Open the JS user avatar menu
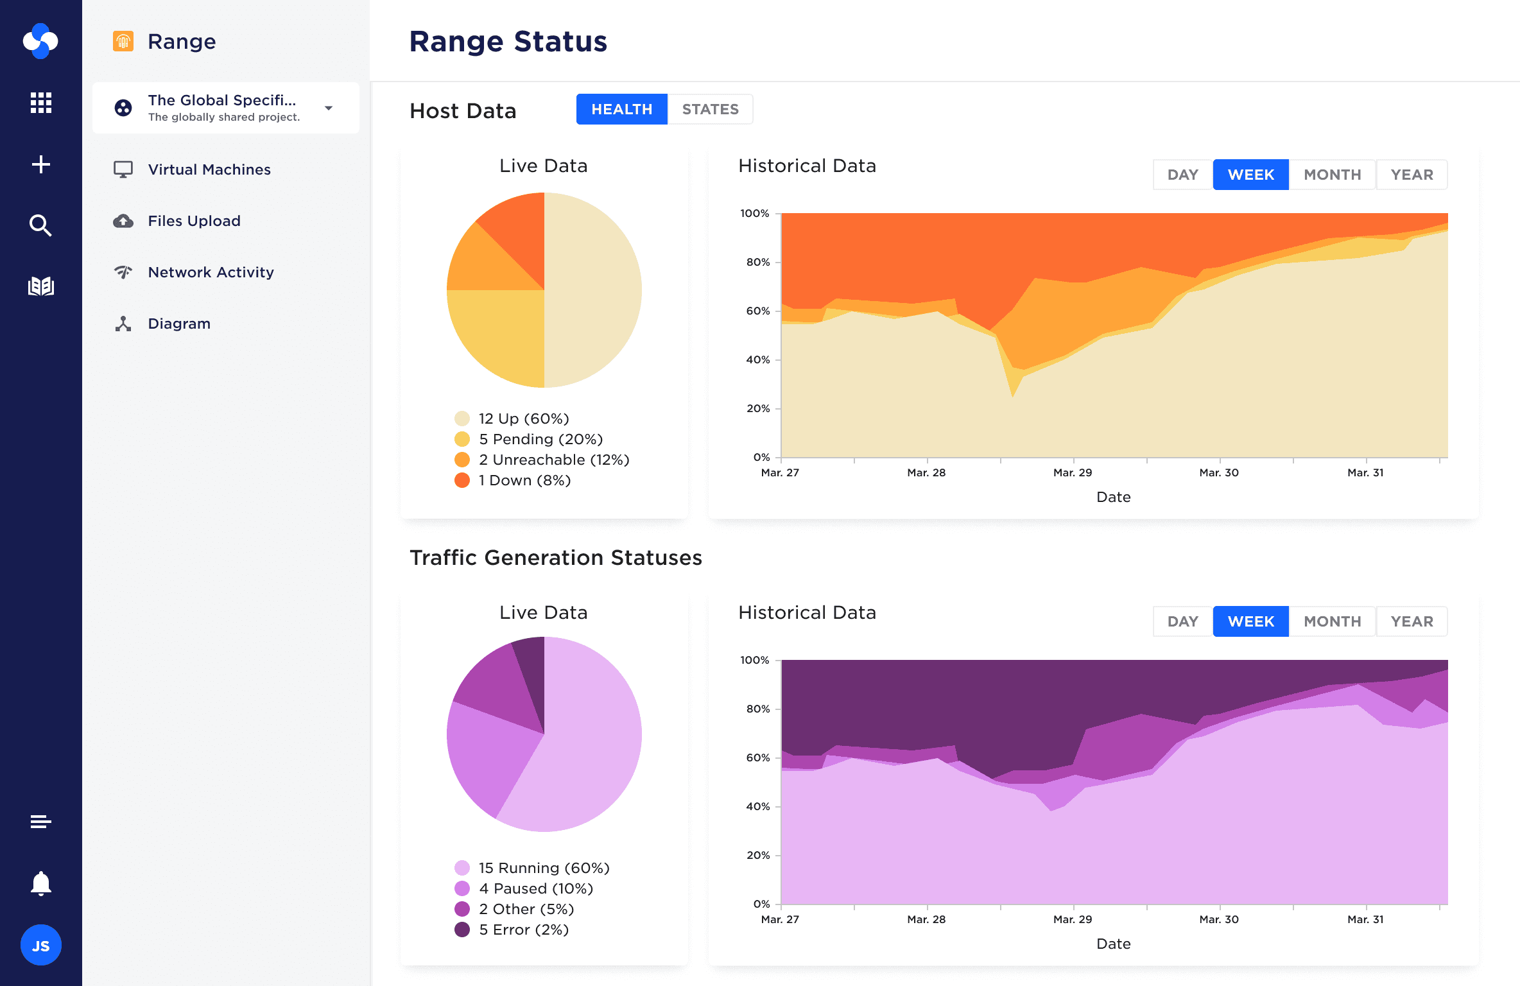The image size is (1520, 986). click(x=41, y=945)
